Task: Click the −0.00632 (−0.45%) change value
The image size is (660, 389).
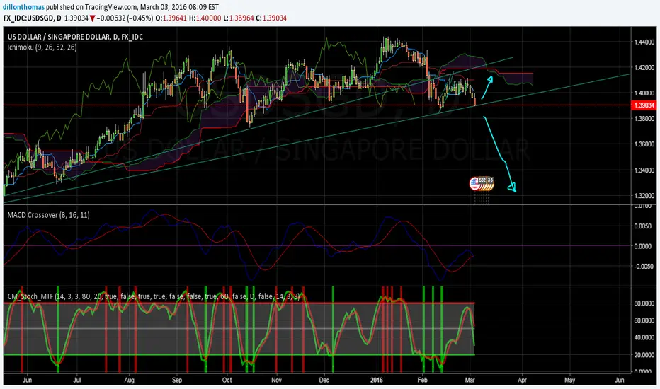Action: 125,18
